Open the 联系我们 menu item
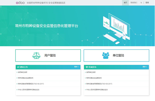The width and height of the screenshot is (155, 101). 134,3
